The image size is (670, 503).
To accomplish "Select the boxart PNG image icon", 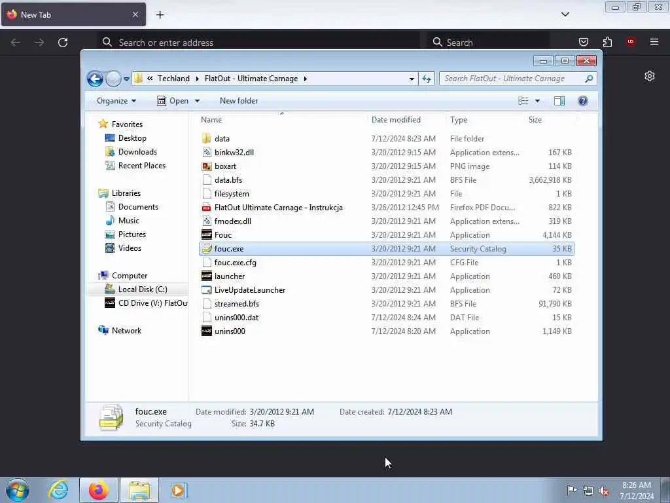I will point(207,166).
